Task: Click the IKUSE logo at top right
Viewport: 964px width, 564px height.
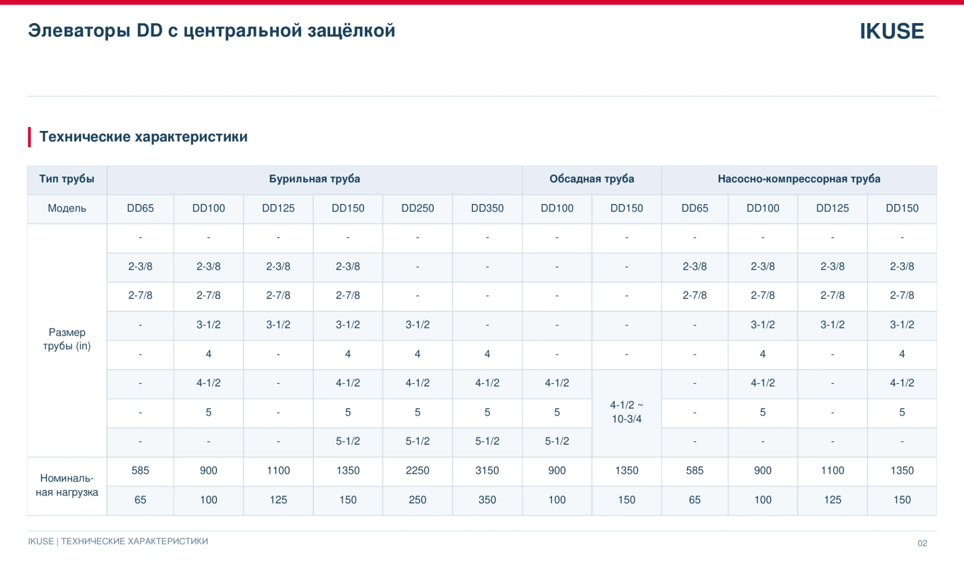Action: coord(891,31)
